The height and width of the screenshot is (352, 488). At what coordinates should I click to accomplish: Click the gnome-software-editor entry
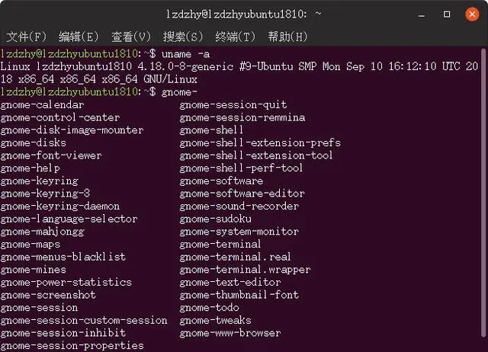coord(242,194)
